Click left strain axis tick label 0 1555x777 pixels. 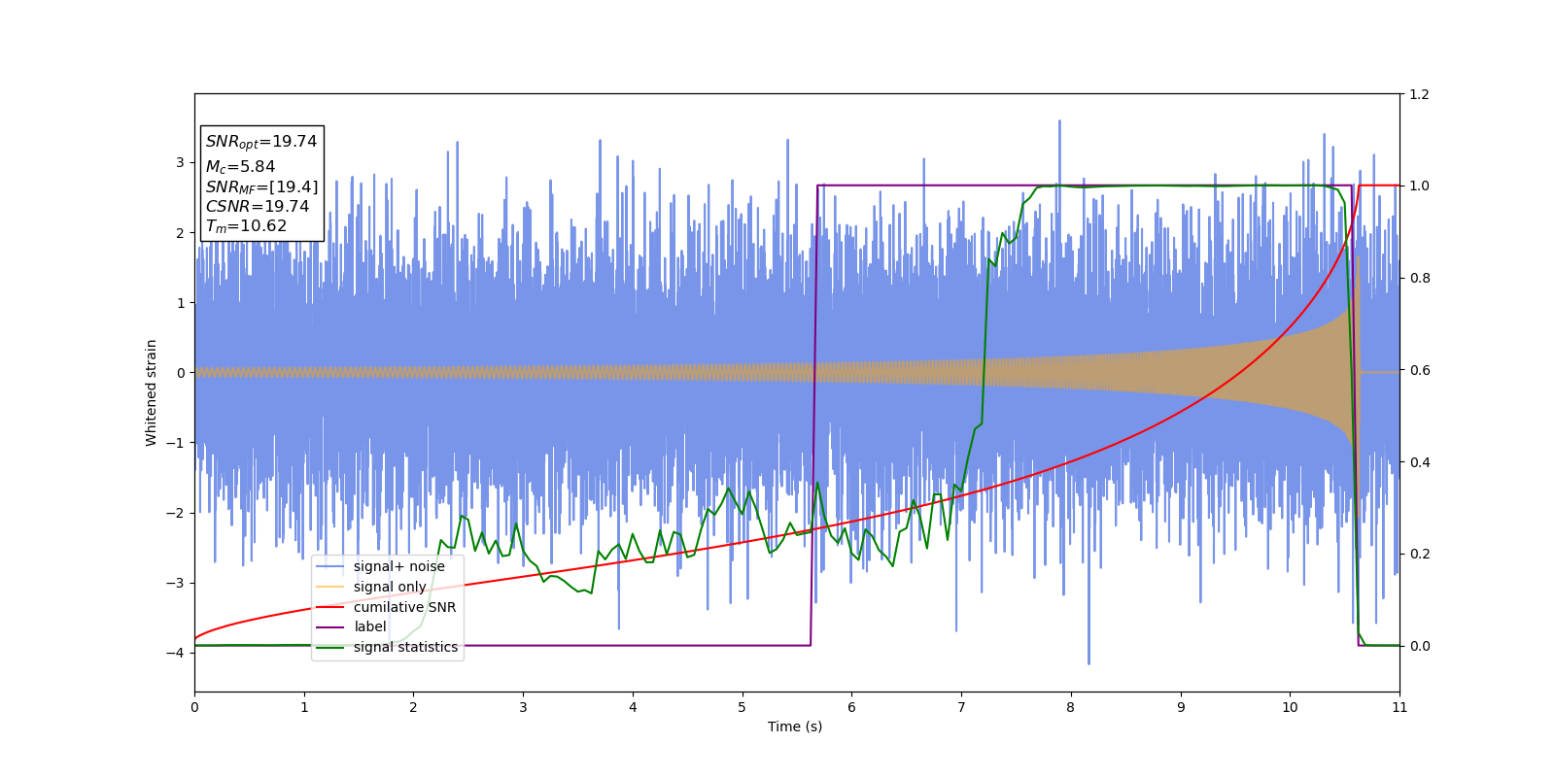tap(181, 373)
